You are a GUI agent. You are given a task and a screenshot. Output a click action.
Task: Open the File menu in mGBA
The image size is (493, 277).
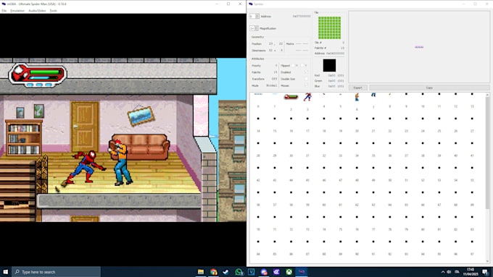4,11
